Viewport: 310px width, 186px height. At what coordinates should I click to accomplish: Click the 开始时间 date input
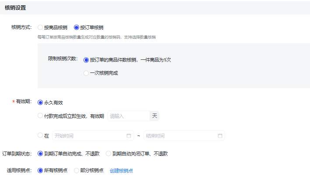pyautogui.click(x=87, y=136)
